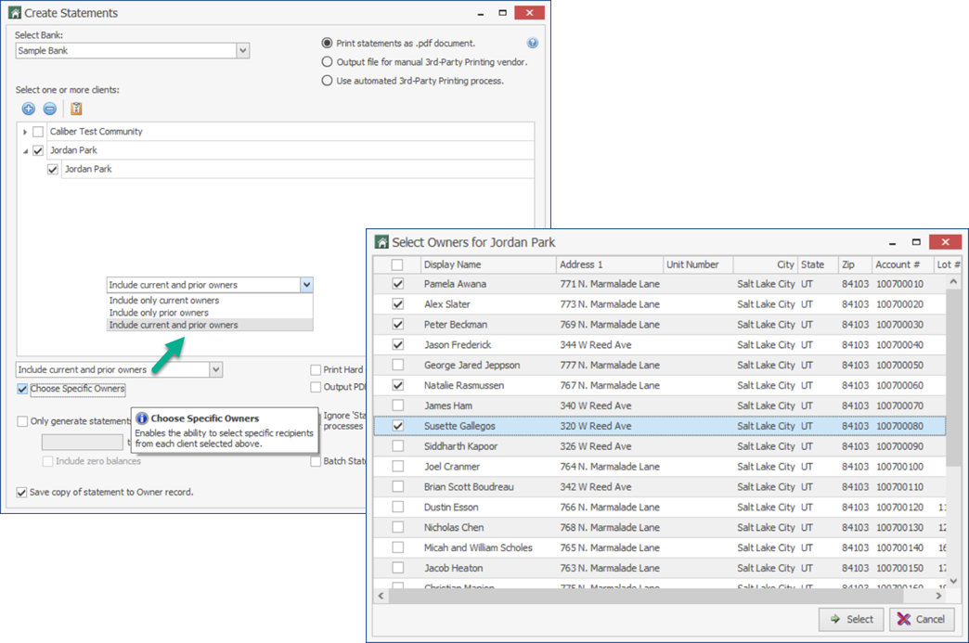Click the blue help question mark icon
This screenshot has height=643, width=969.
tap(533, 43)
